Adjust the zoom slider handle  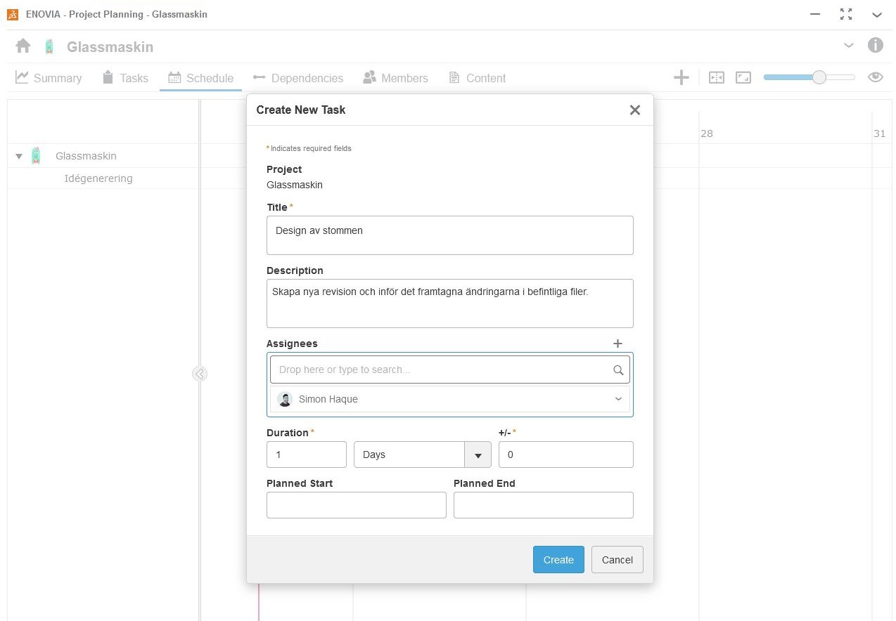pyautogui.click(x=819, y=78)
